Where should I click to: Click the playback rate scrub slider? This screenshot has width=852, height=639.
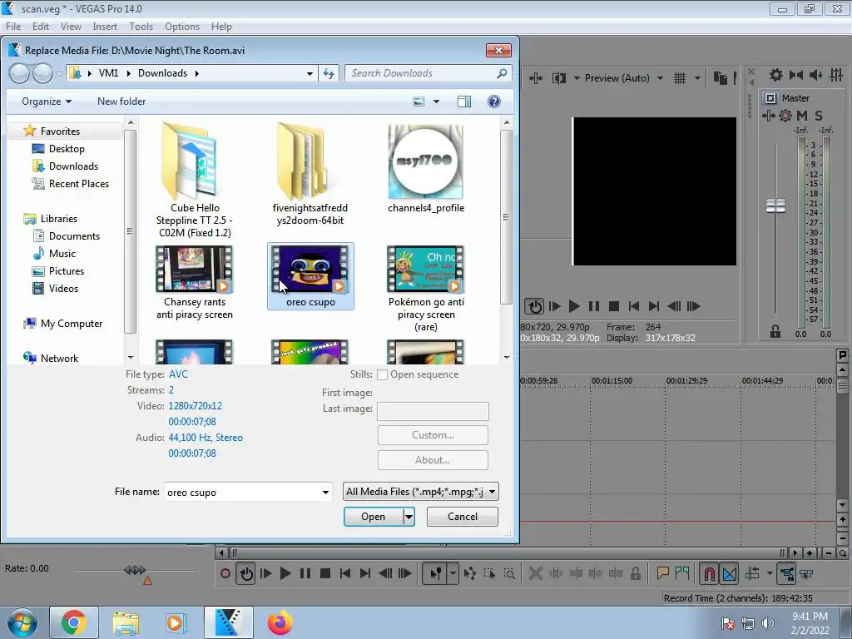[x=135, y=570]
